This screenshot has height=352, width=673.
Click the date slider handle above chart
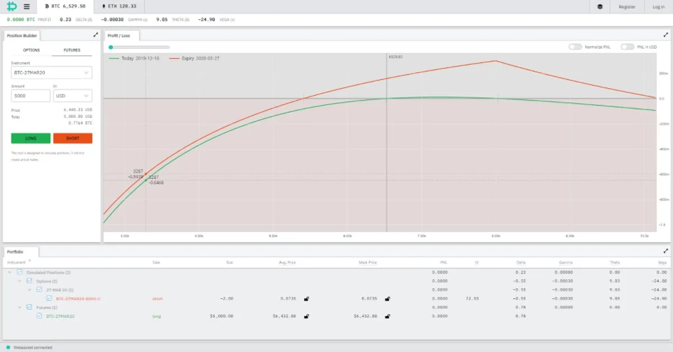111,47
